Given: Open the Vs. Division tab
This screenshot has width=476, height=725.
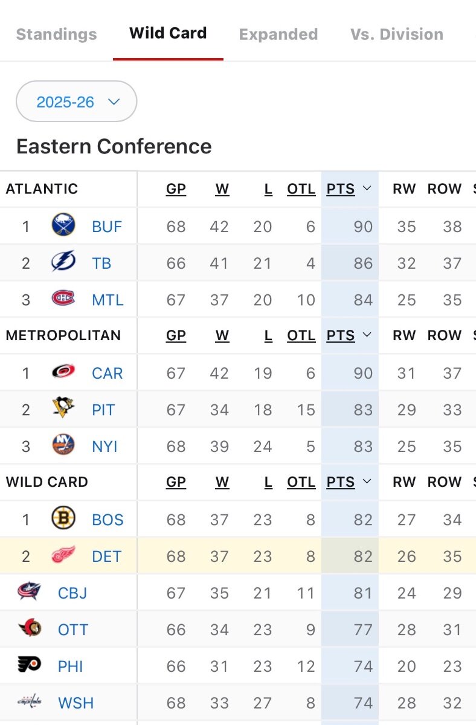Looking at the screenshot, I should point(397,34).
